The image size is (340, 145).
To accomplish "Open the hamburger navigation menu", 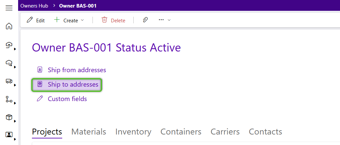I will coord(9,8).
